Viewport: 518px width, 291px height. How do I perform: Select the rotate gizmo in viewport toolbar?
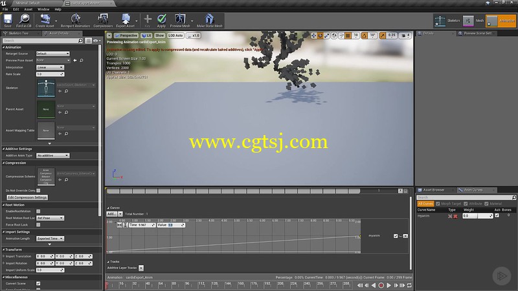click(320, 36)
